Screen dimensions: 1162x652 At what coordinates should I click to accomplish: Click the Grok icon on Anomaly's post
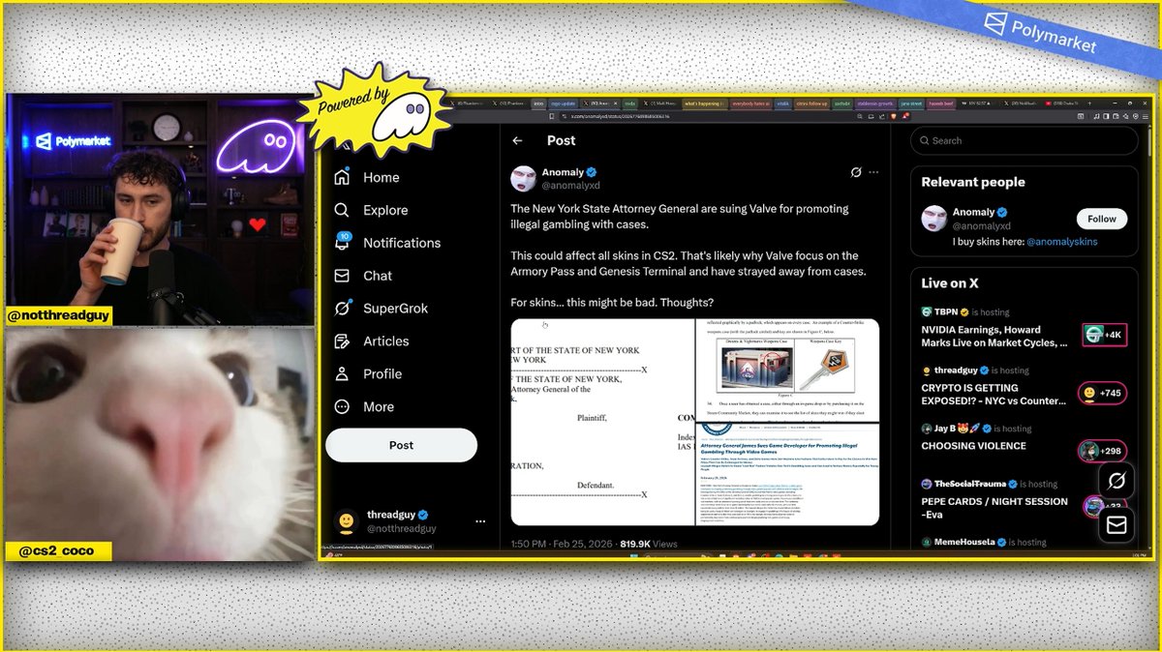(856, 172)
